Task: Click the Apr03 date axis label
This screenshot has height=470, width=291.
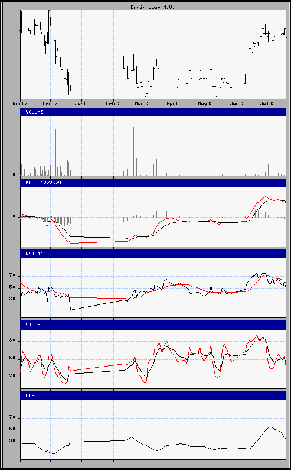Action: pyautogui.click(x=174, y=103)
